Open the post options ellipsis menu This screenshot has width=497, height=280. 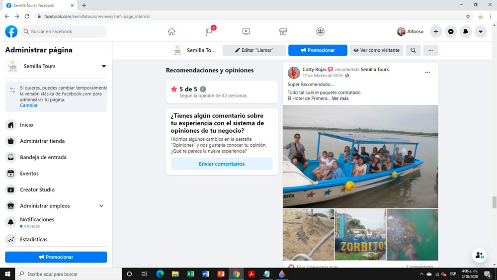pyautogui.click(x=427, y=72)
